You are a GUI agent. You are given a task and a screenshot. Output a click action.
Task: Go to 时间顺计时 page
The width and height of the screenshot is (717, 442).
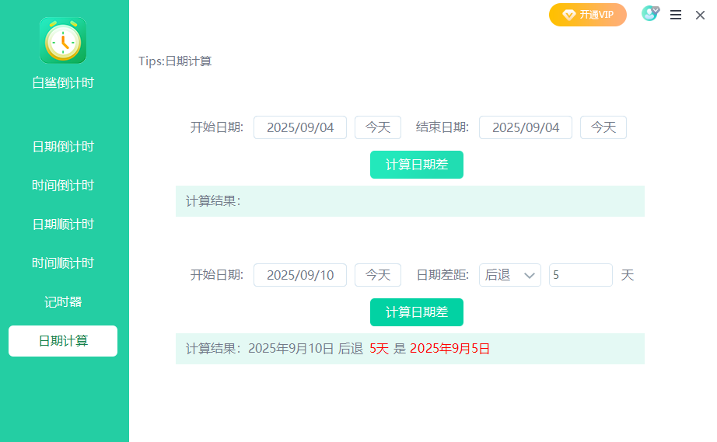pyautogui.click(x=63, y=263)
